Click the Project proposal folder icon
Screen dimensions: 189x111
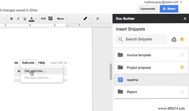point(120,67)
